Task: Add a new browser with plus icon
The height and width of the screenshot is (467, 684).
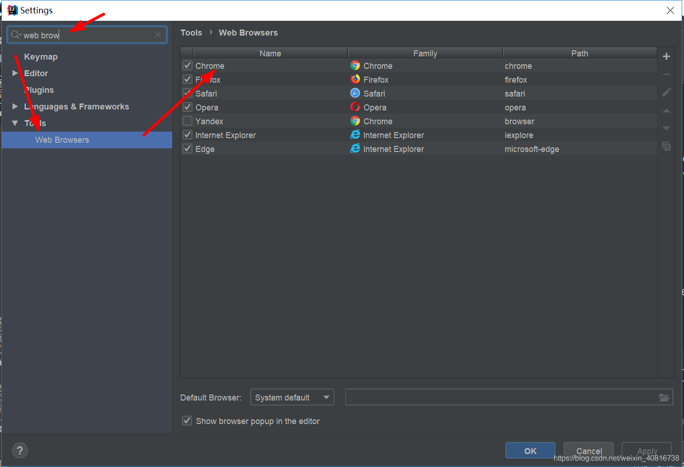Action: pos(666,56)
